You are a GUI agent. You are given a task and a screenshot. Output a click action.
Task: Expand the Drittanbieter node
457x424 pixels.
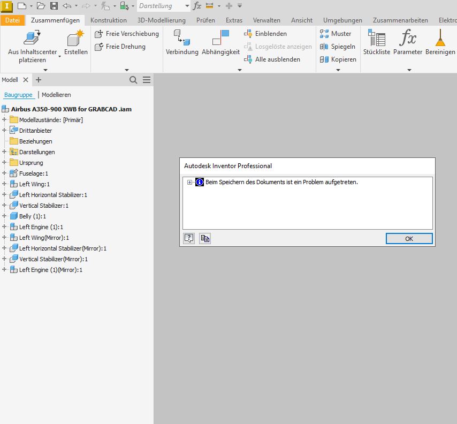4,130
